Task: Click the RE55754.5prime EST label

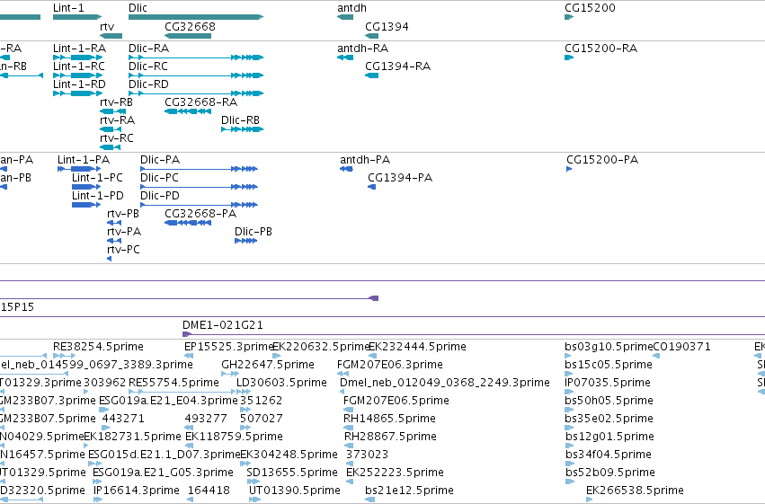Action: [x=173, y=383]
